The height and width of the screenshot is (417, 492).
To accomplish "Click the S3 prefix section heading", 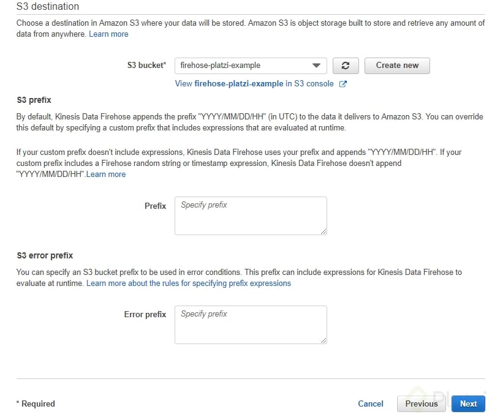I will 34,100.
